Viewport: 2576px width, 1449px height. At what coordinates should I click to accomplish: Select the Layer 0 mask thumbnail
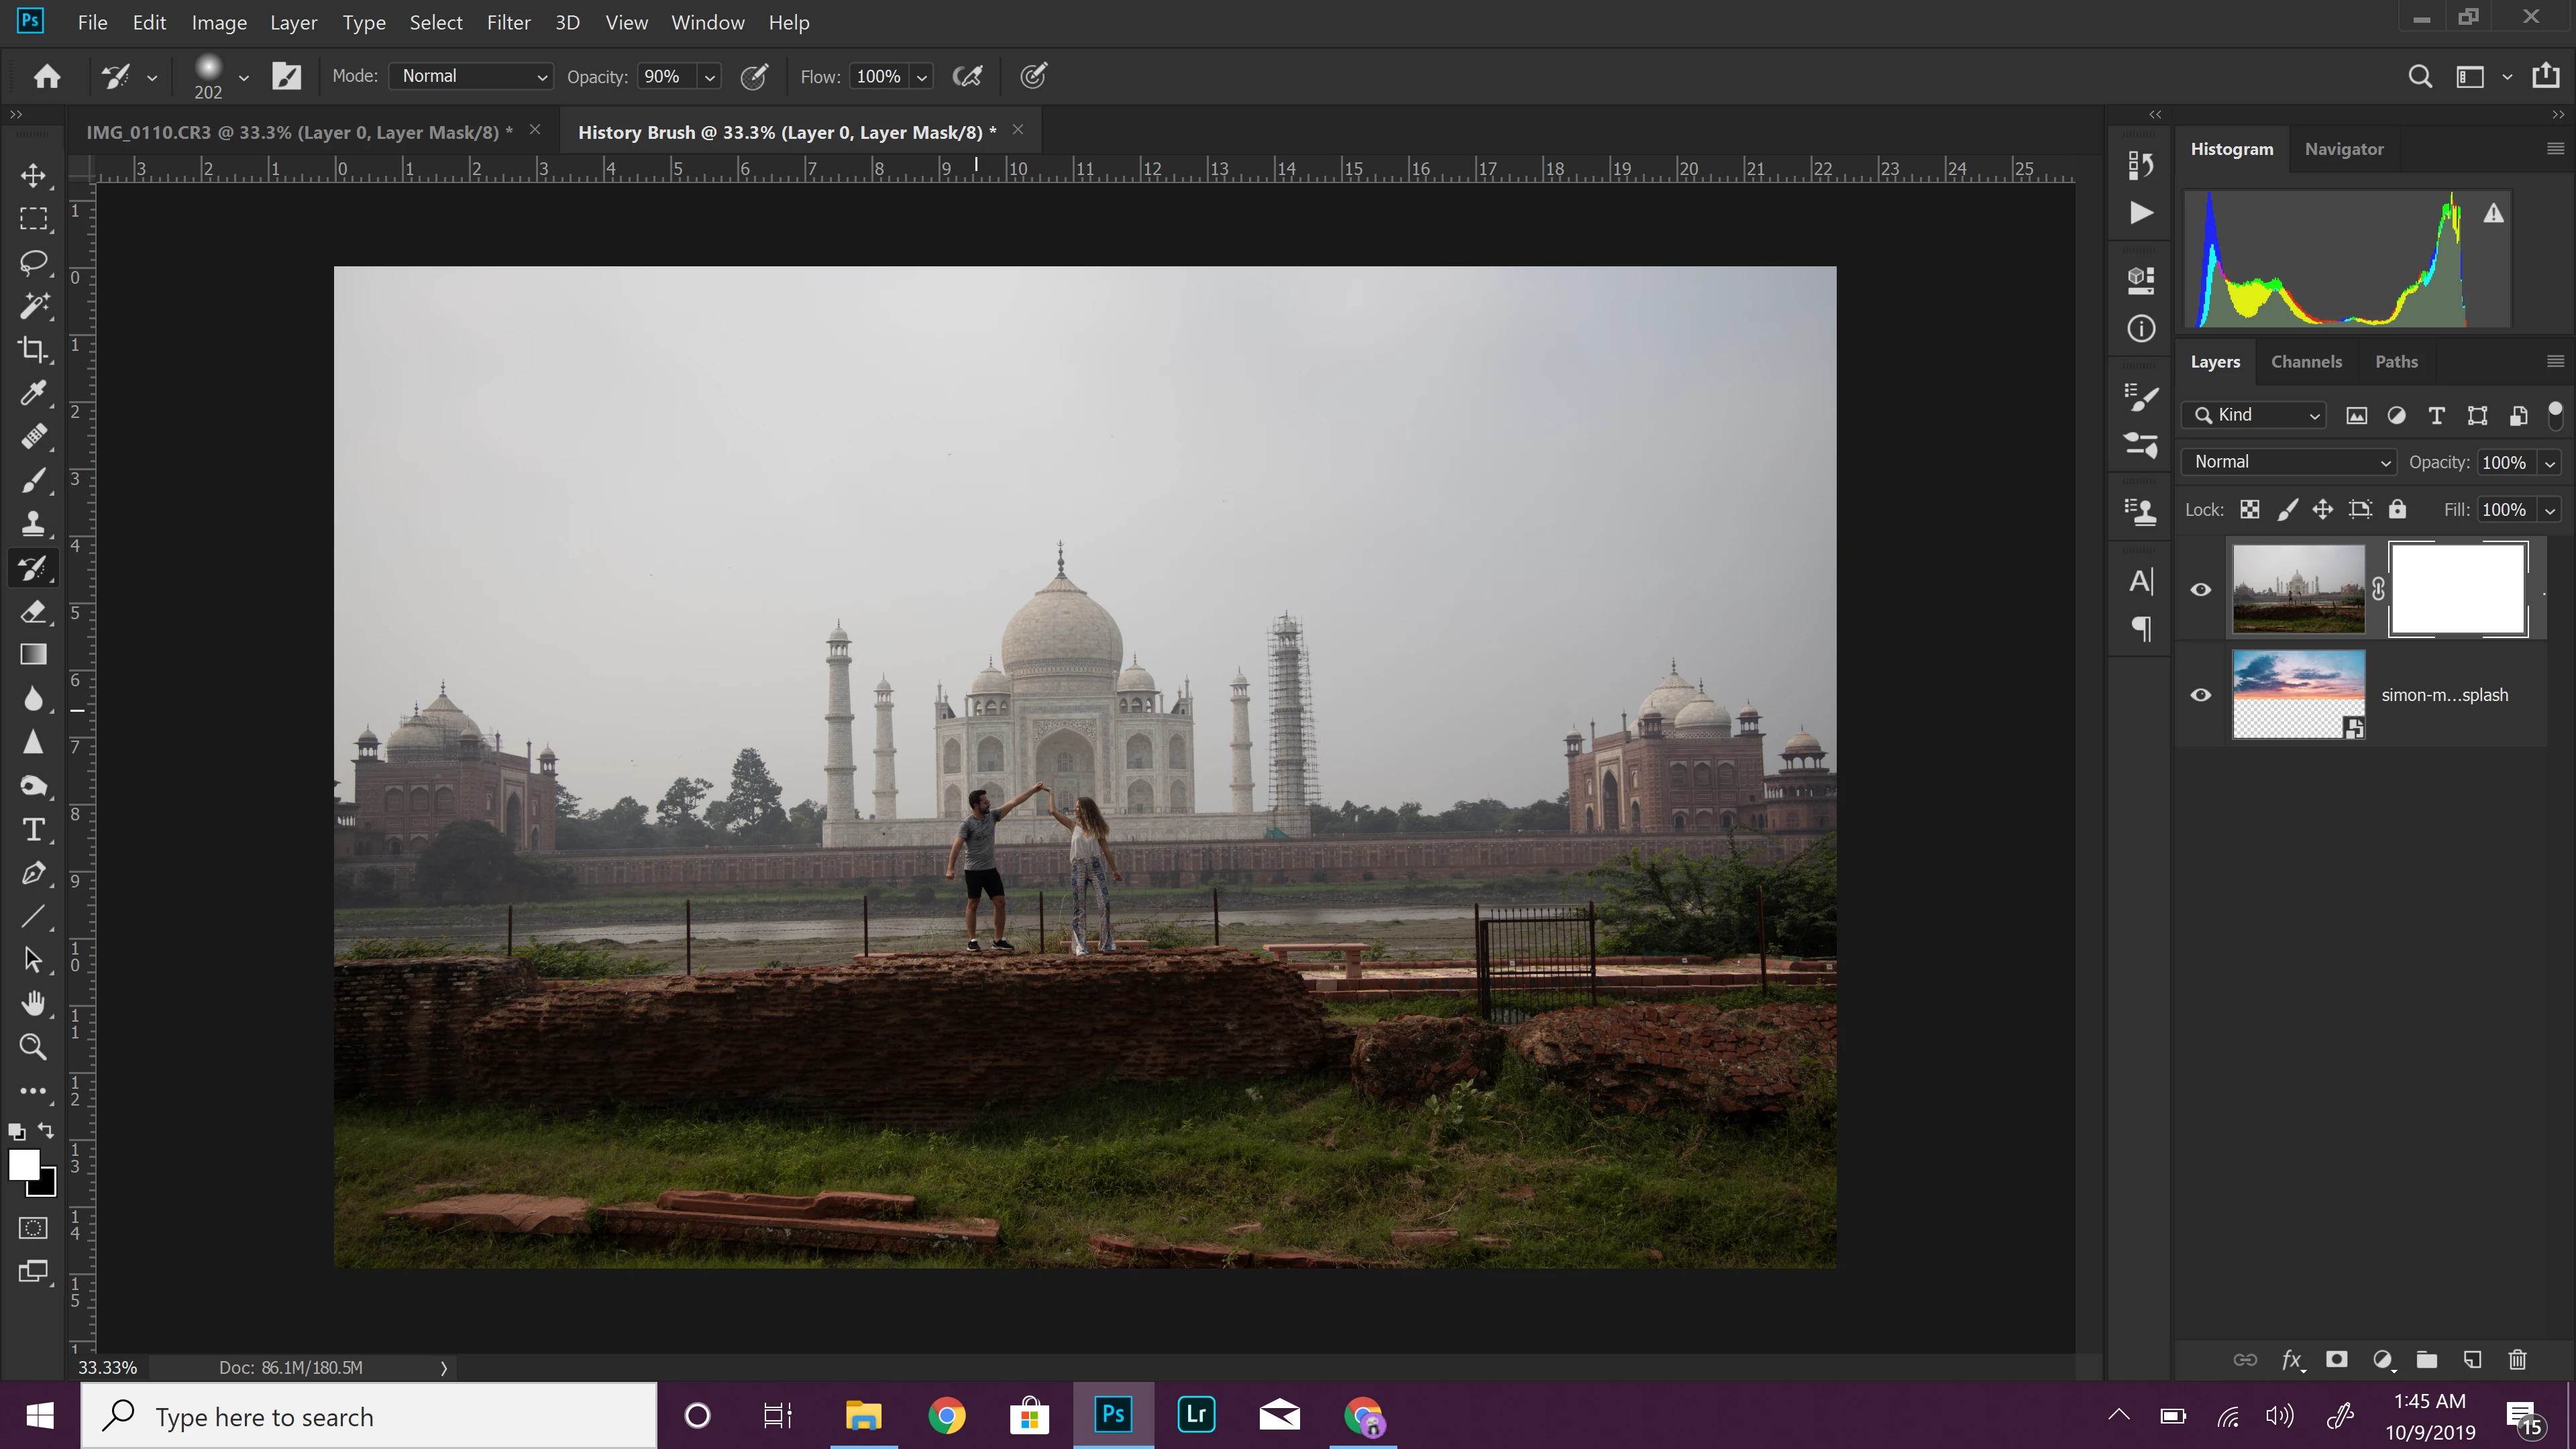pyautogui.click(x=2457, y=589)
